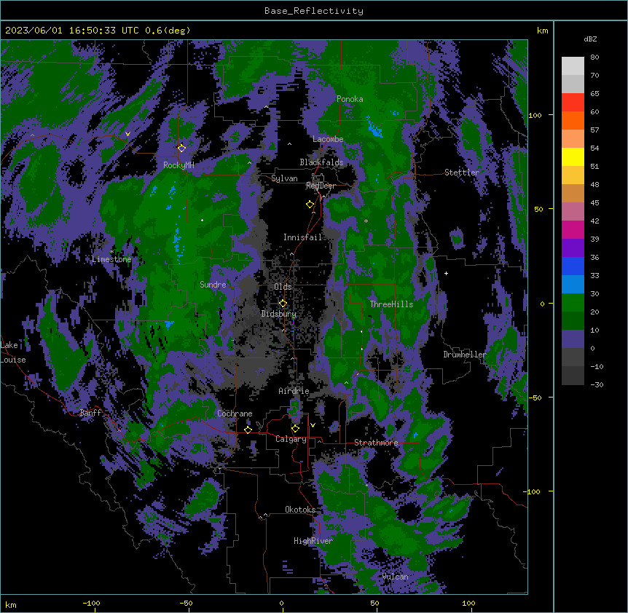The width and height of the screenshot is (628, 613).
Task: Select the Strathmore town label
Action: click(376, 443)
